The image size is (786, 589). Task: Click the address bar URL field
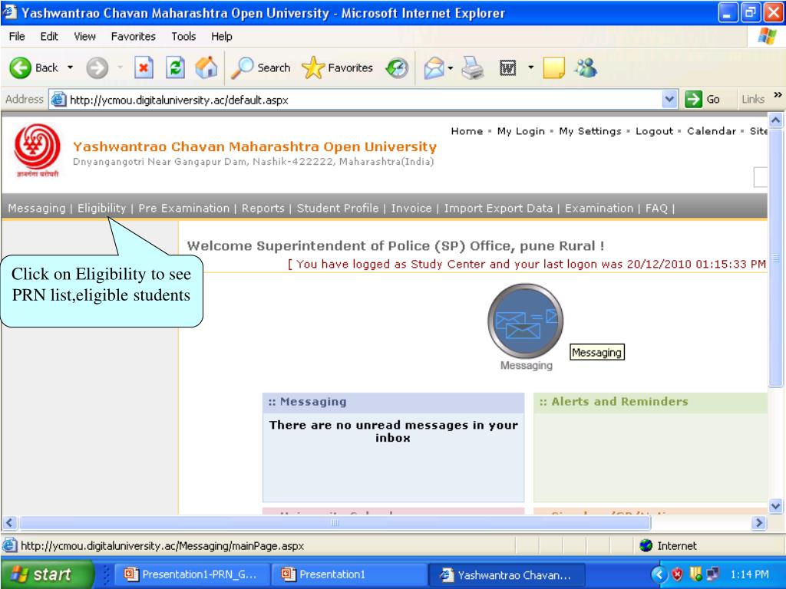click(x=363, y=100)
